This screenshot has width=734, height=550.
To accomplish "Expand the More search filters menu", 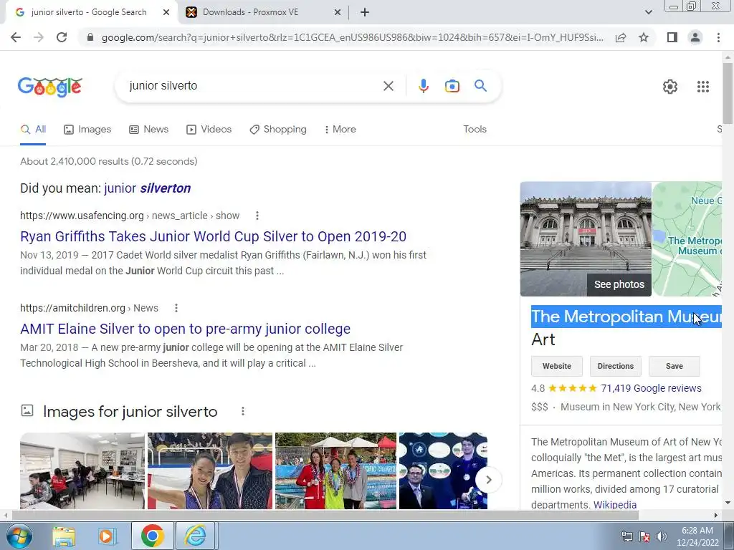I will click(x=340, y=130).
